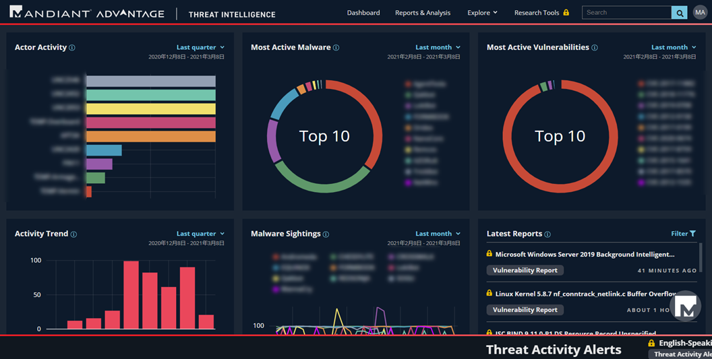
Task: Click Vulnerability Report tag under Microsoft report
Action: [525, 270]
